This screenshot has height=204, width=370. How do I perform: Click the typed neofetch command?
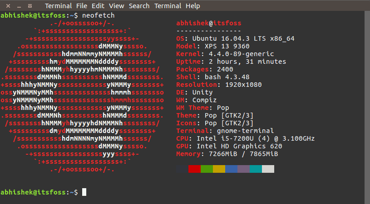(98, 15)
